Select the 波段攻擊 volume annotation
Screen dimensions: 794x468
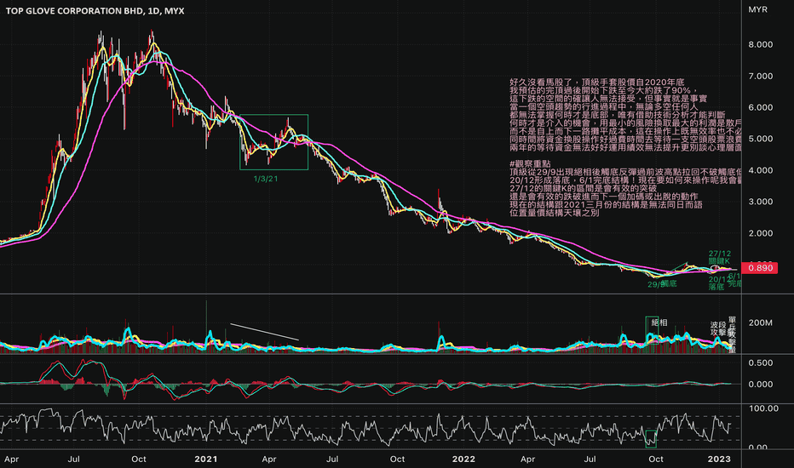[x=718, y=328]
